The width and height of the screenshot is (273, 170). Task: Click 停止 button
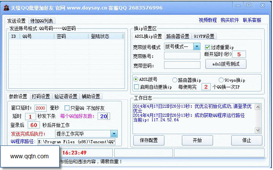[247, 140]
